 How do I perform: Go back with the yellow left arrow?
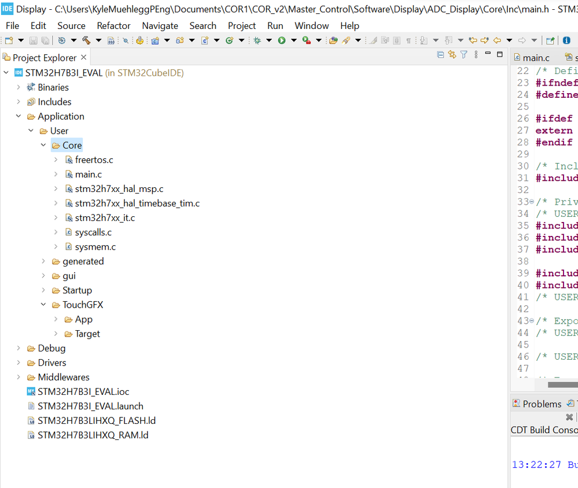tap(497, 40)
